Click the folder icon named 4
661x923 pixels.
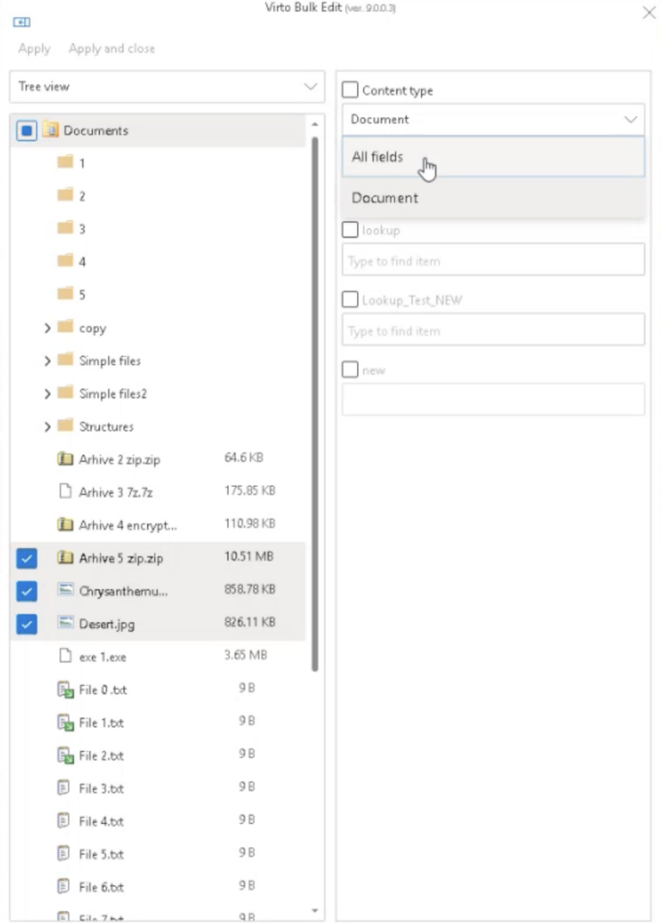[x=65, y=260]
